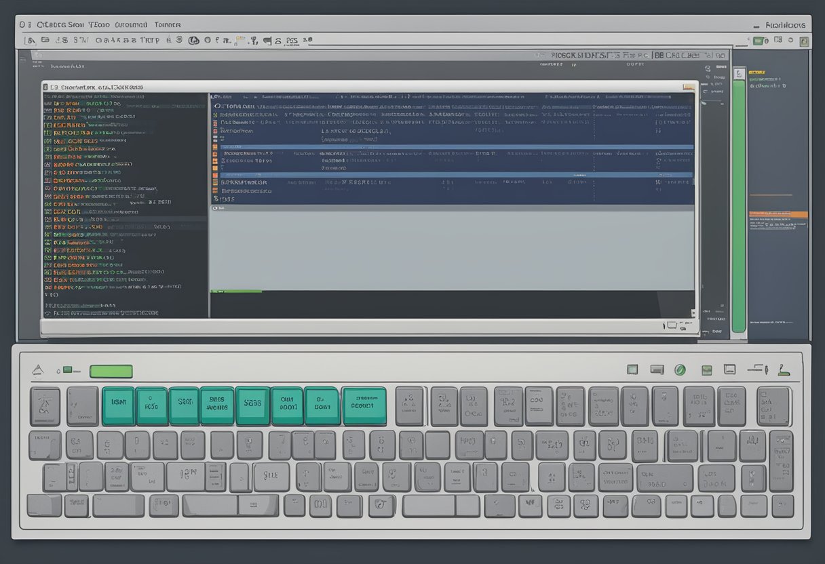Viewport: 825px width, 564px height.
Task: Expand the top entry in the left code list
Action: pos(47,97)
